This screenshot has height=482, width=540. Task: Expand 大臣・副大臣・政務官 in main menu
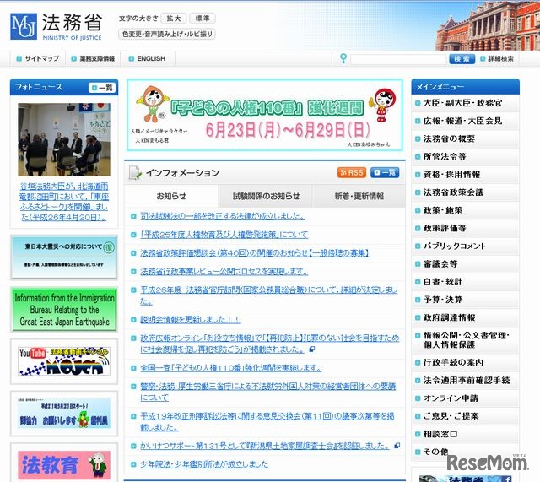(464, 102)
